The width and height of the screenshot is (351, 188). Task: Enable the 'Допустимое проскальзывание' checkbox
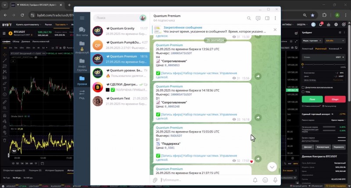point(303,87)
